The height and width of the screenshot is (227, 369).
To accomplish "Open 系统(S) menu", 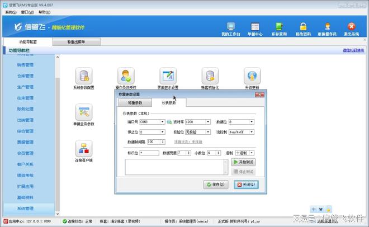I will point(11,12).
